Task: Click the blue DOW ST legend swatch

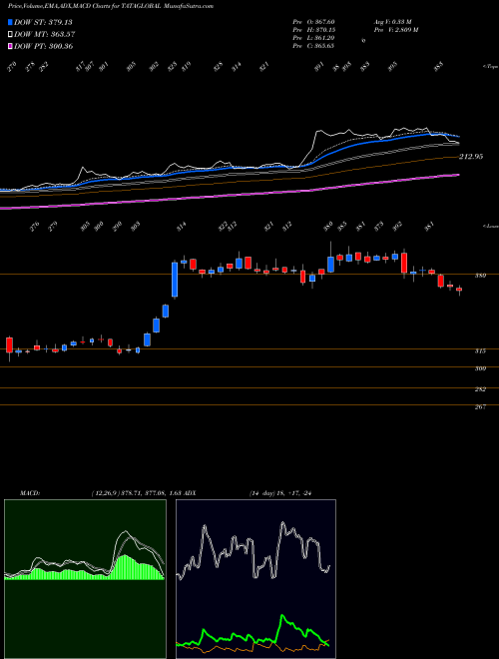Action: pos(11,22)
